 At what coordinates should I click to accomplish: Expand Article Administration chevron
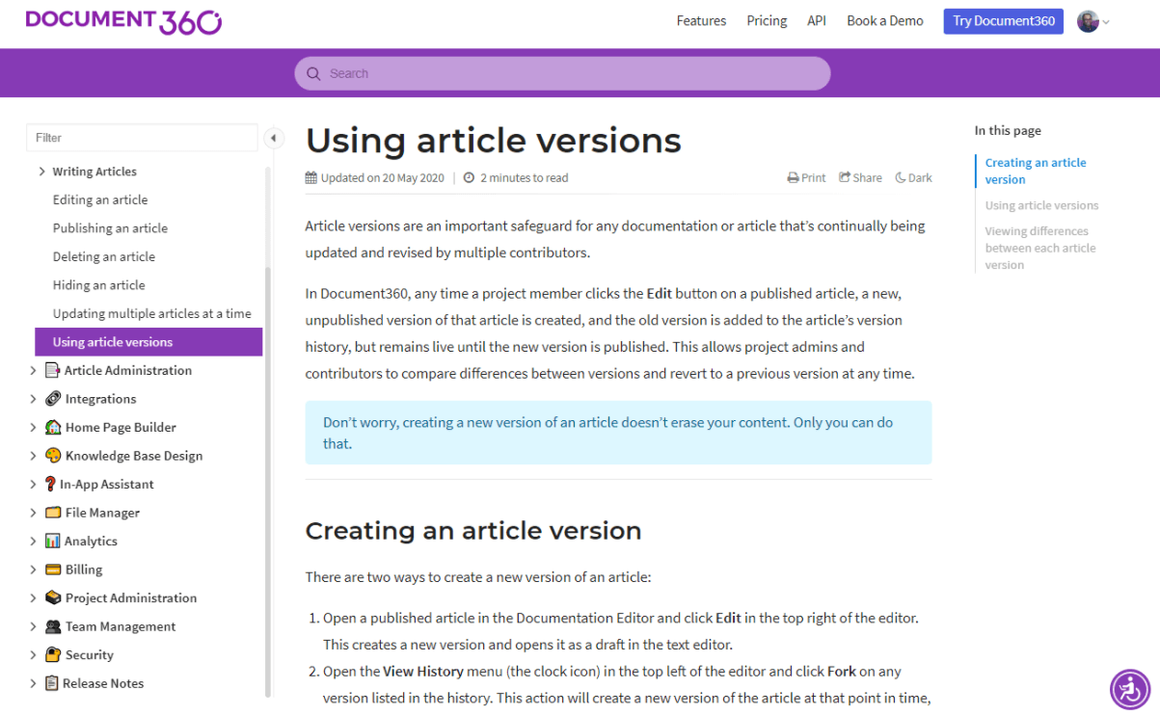pyautogui.click(x=33, y=370)
